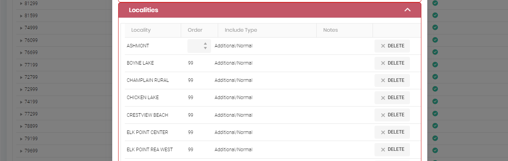Expand the 77199 row triangle
This screenshot has width=508, height=161.
click(21, 65)
